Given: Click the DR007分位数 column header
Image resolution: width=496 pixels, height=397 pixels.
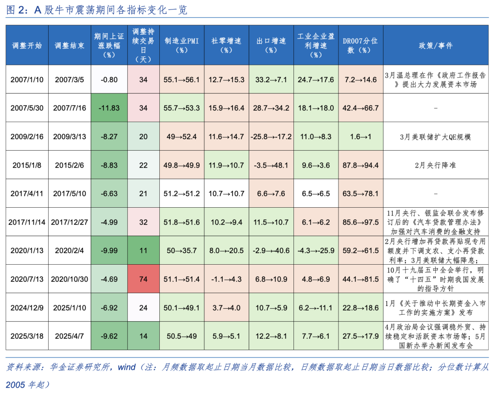Looking at the screenshot, I should (x=361, y=45).
